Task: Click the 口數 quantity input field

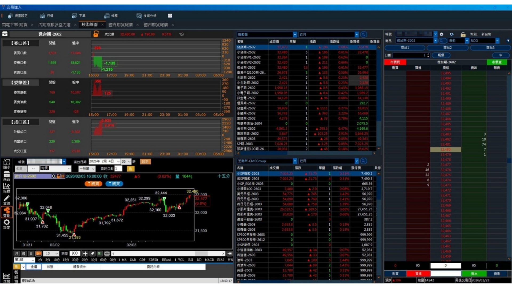Action: 409,55
